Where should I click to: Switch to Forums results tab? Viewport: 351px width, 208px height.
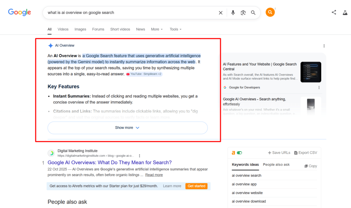tap(98, 29)
